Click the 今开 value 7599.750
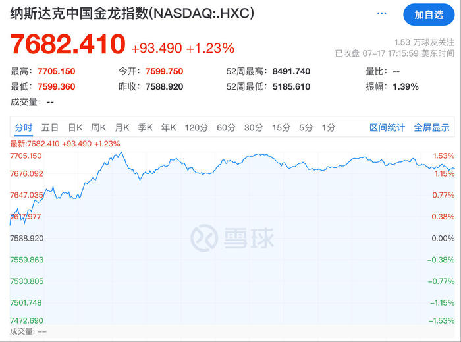 pos(164,71)
